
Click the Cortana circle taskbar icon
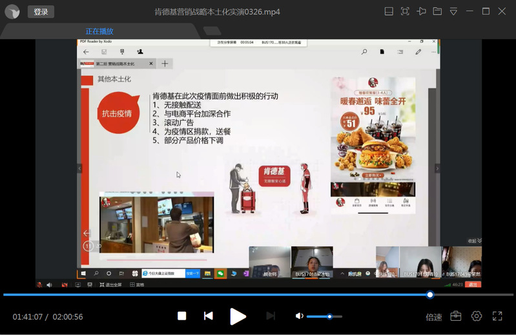coord(108,273)
